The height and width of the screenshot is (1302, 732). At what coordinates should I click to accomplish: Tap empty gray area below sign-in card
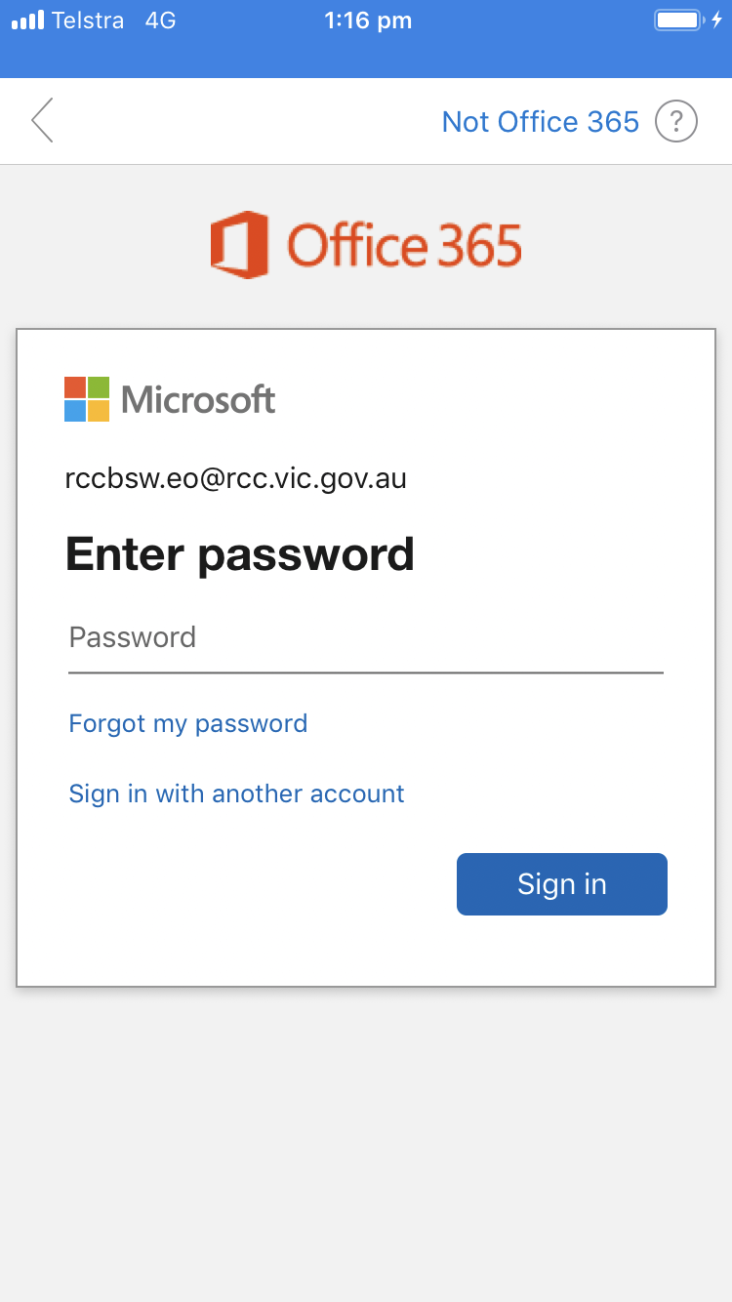coord(366,1142)
